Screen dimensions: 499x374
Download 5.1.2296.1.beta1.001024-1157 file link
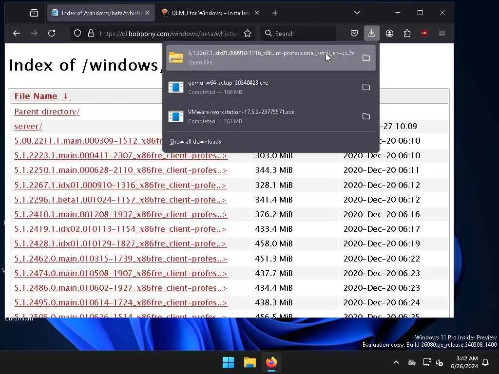120,200
